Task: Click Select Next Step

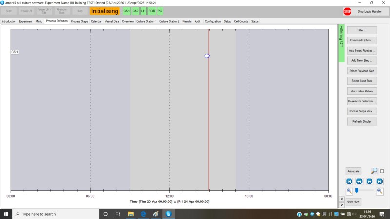Action: pyautogui.click(x=362, y=81)
